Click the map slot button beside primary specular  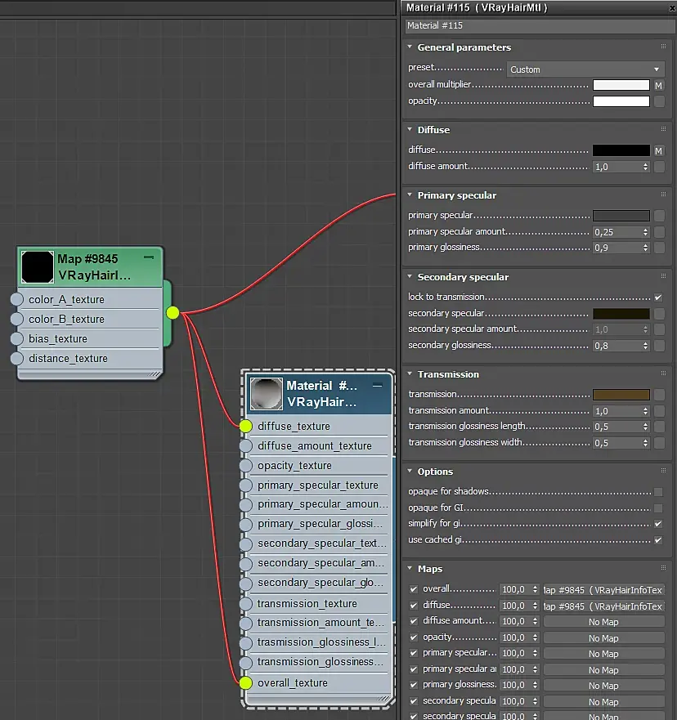tap(659, 216)
